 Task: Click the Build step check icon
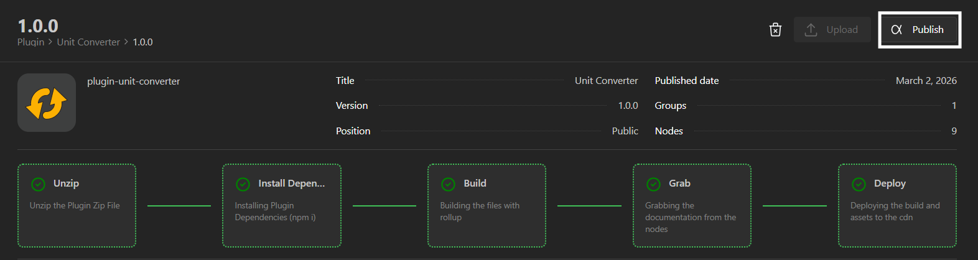tap(448, 184)
